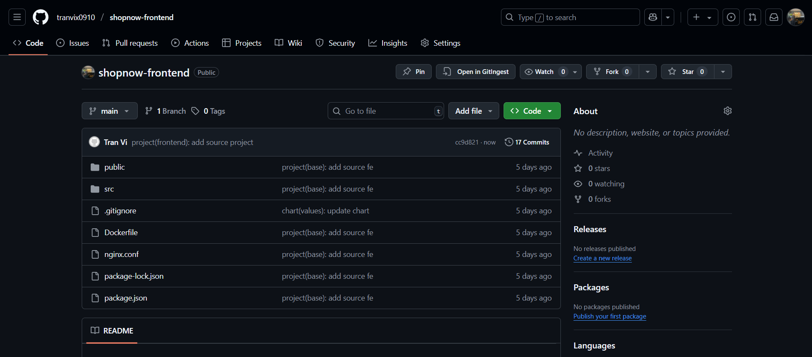The width and height of the screenshot is (812, 357).
Task: Click the Tran Vi commit author avatar
Action: tap(94, 142)
